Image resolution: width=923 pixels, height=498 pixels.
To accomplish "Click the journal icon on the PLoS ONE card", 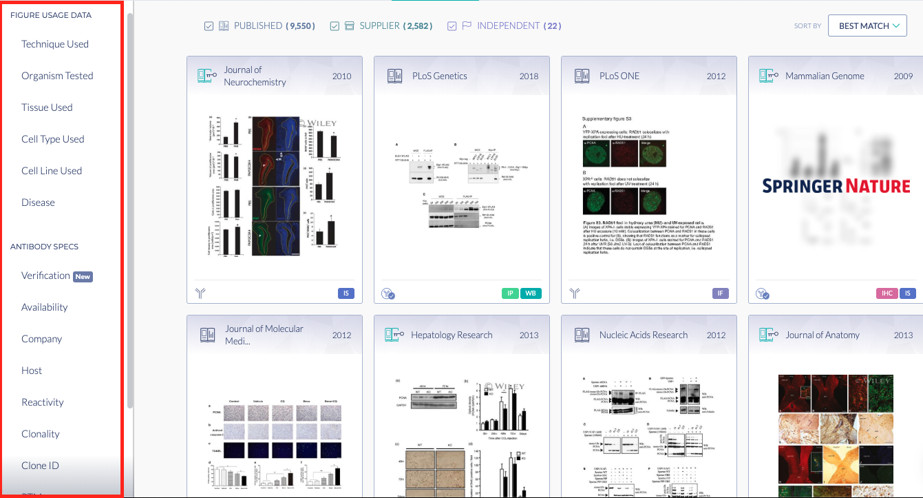I will click(x=582, y=76).
